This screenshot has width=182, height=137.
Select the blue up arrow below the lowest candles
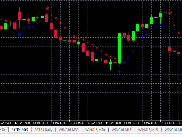pos(119,72)
